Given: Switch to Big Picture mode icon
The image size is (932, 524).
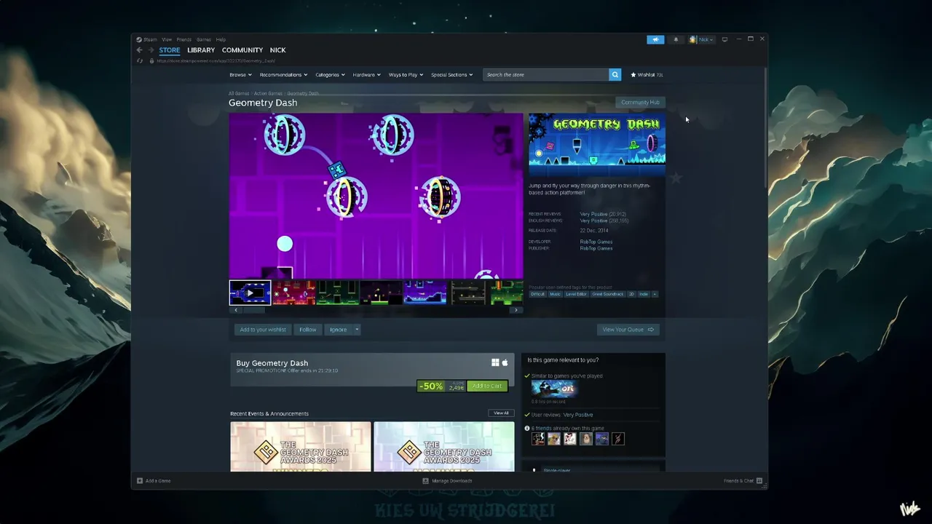Looking at the screenshot, I should (x=724, y=39).
